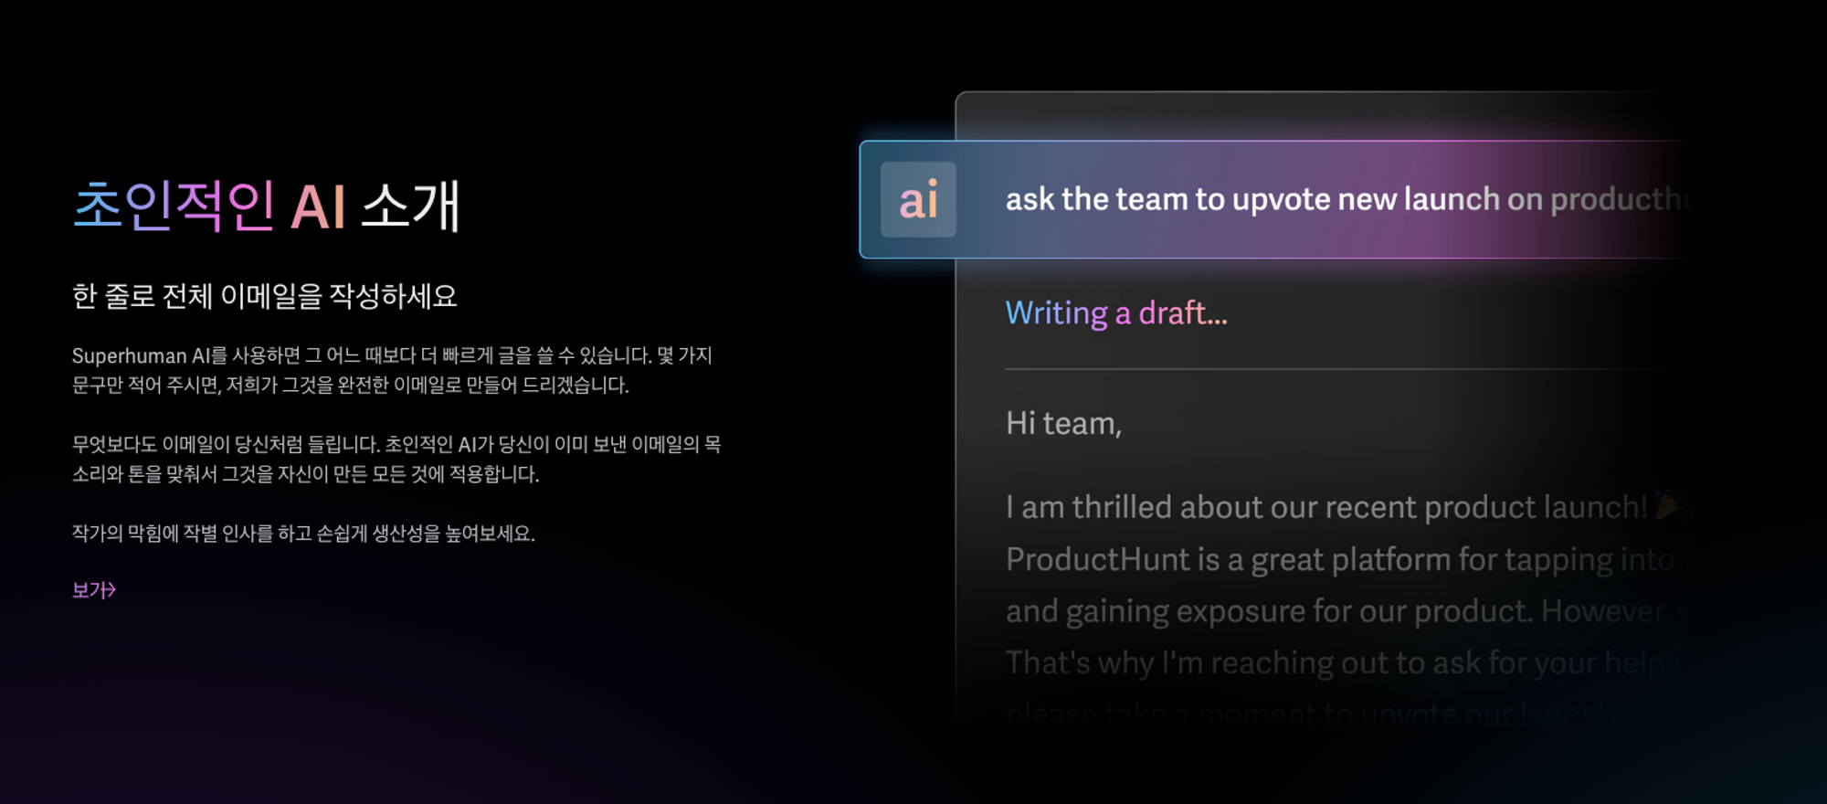Click the "Writing a draft..." status text
This screenshot has height=804, width=1827.
point(1116,313)
